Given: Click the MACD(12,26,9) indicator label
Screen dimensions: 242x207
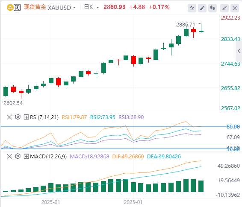Looking at the screenshot, I should [x=48, y=157].
